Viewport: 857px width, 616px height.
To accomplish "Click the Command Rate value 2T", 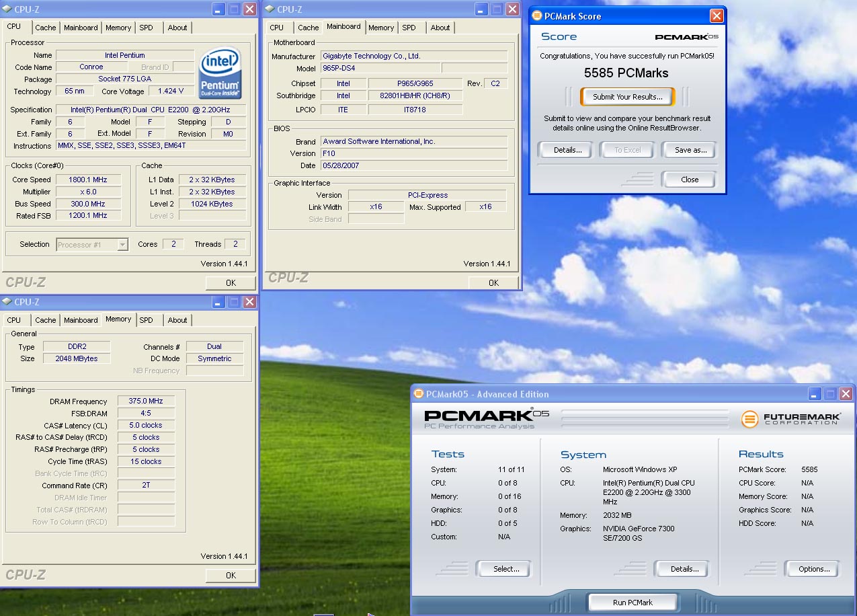I will (x=146, y=486).
